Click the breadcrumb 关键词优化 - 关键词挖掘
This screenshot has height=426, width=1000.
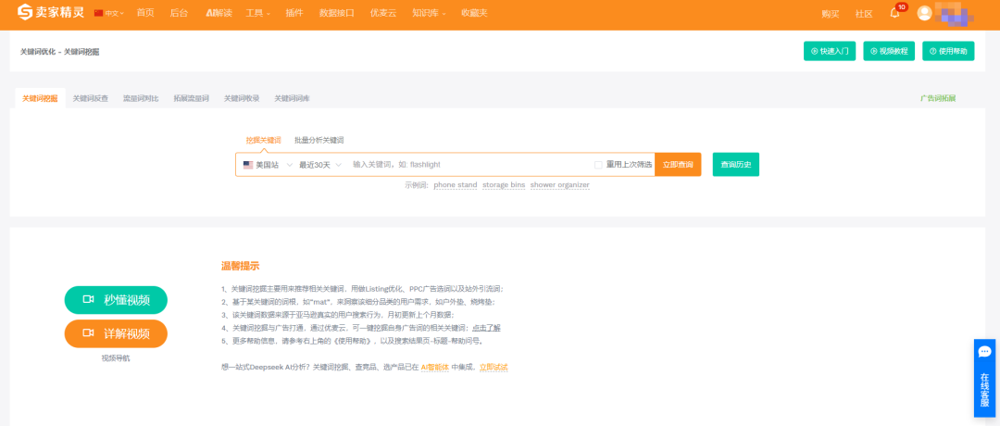60,52
